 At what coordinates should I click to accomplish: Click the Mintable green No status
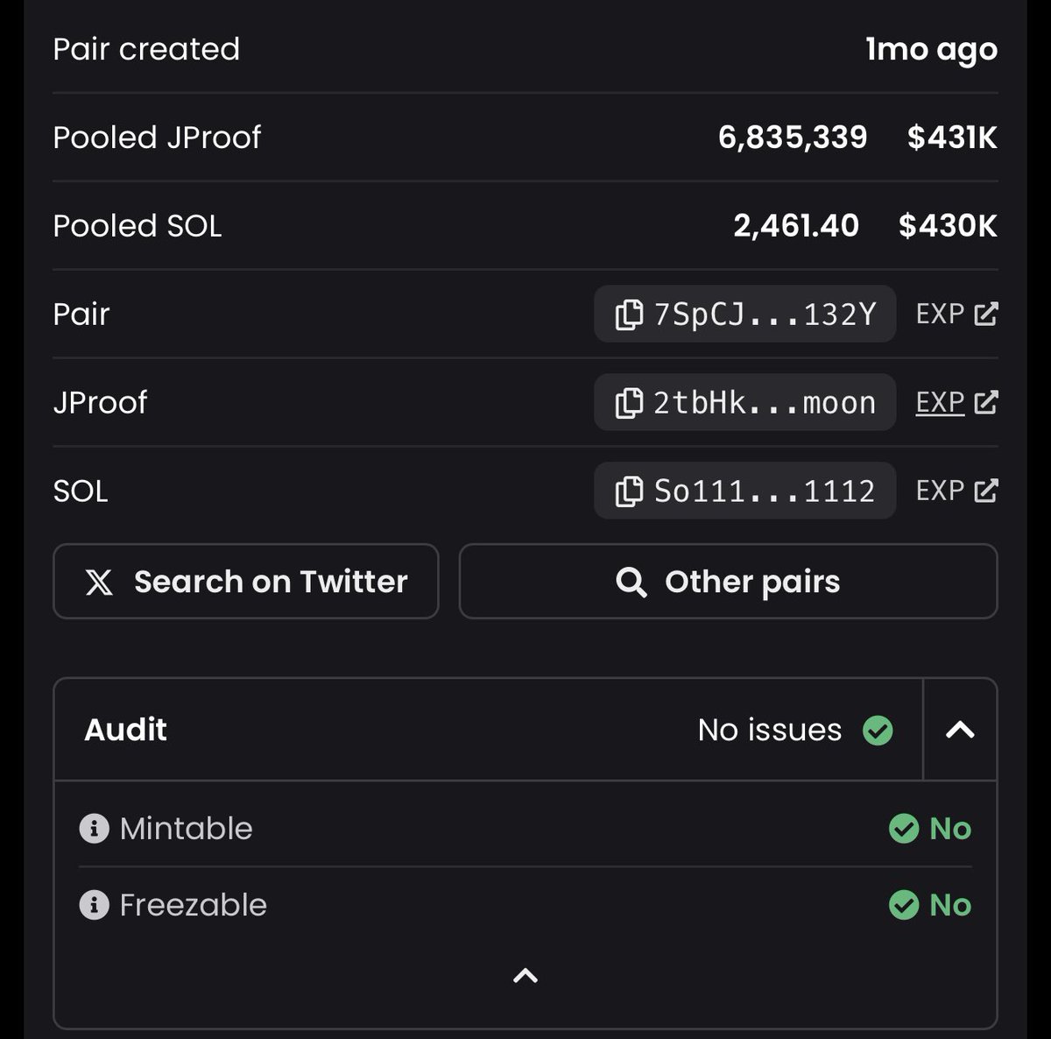(930, 828)
